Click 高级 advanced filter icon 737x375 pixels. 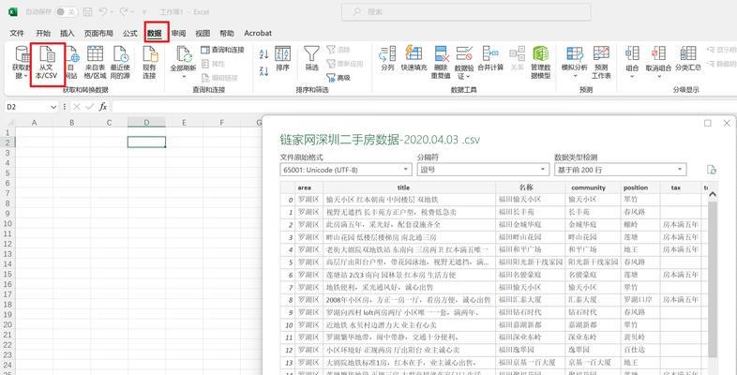338,78
